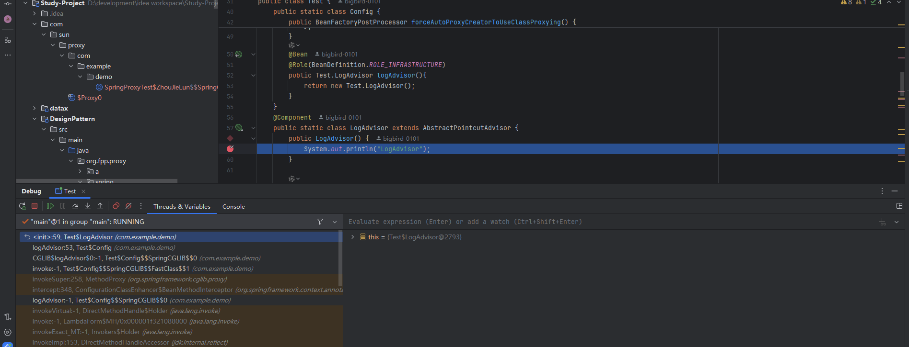Close the Test debug tab
Viewport: 909px width, 347px height.
click(x=83, y=191)
